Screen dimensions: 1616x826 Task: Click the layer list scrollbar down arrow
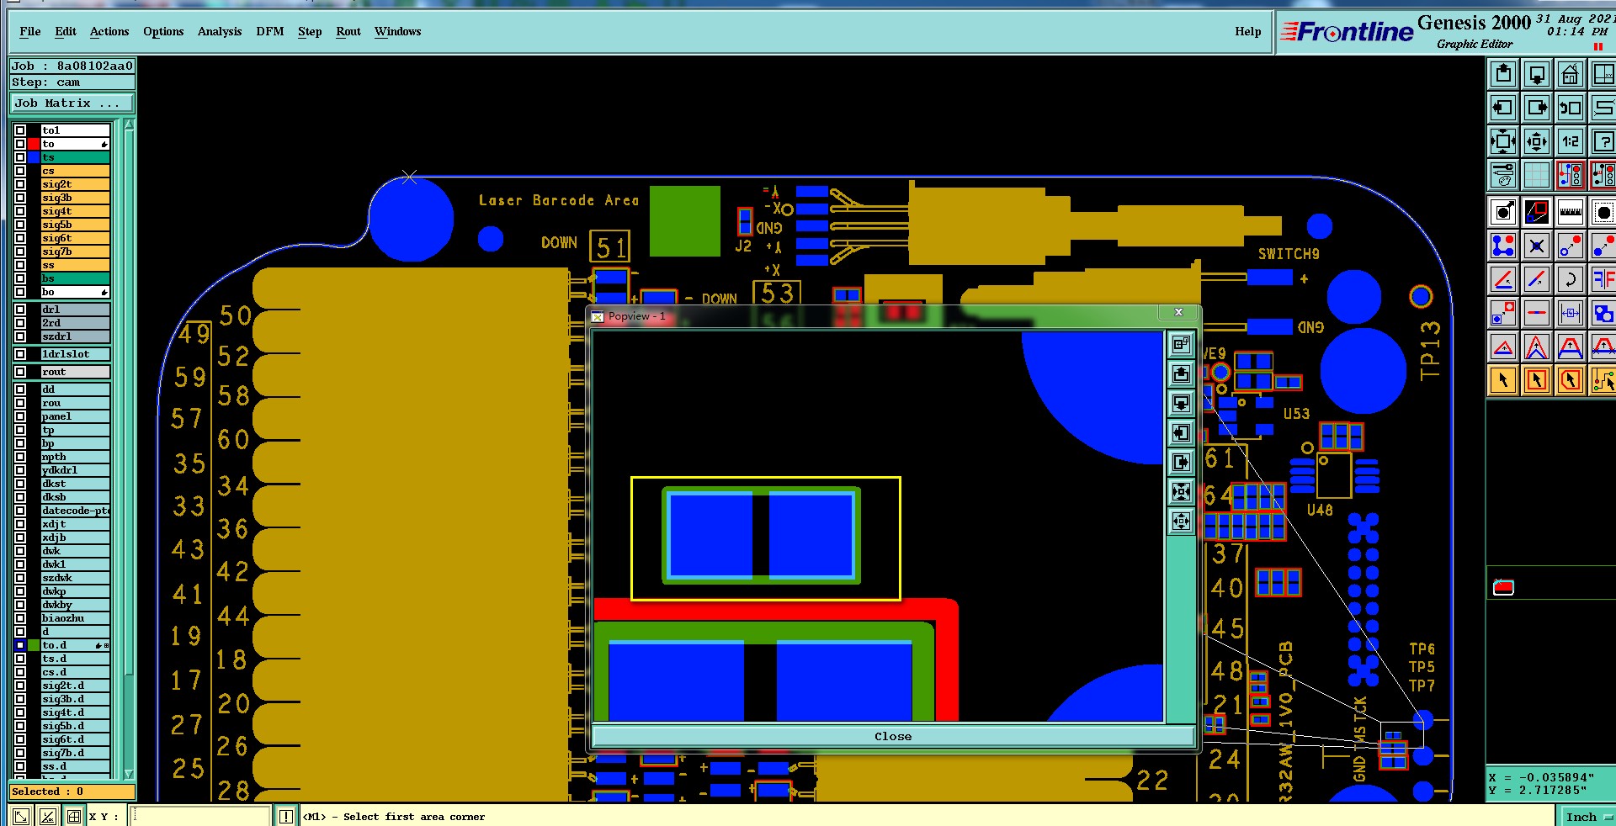coord(129,774)
